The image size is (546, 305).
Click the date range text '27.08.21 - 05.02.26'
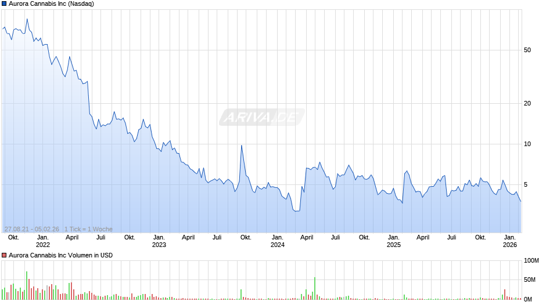coord(32,229)
